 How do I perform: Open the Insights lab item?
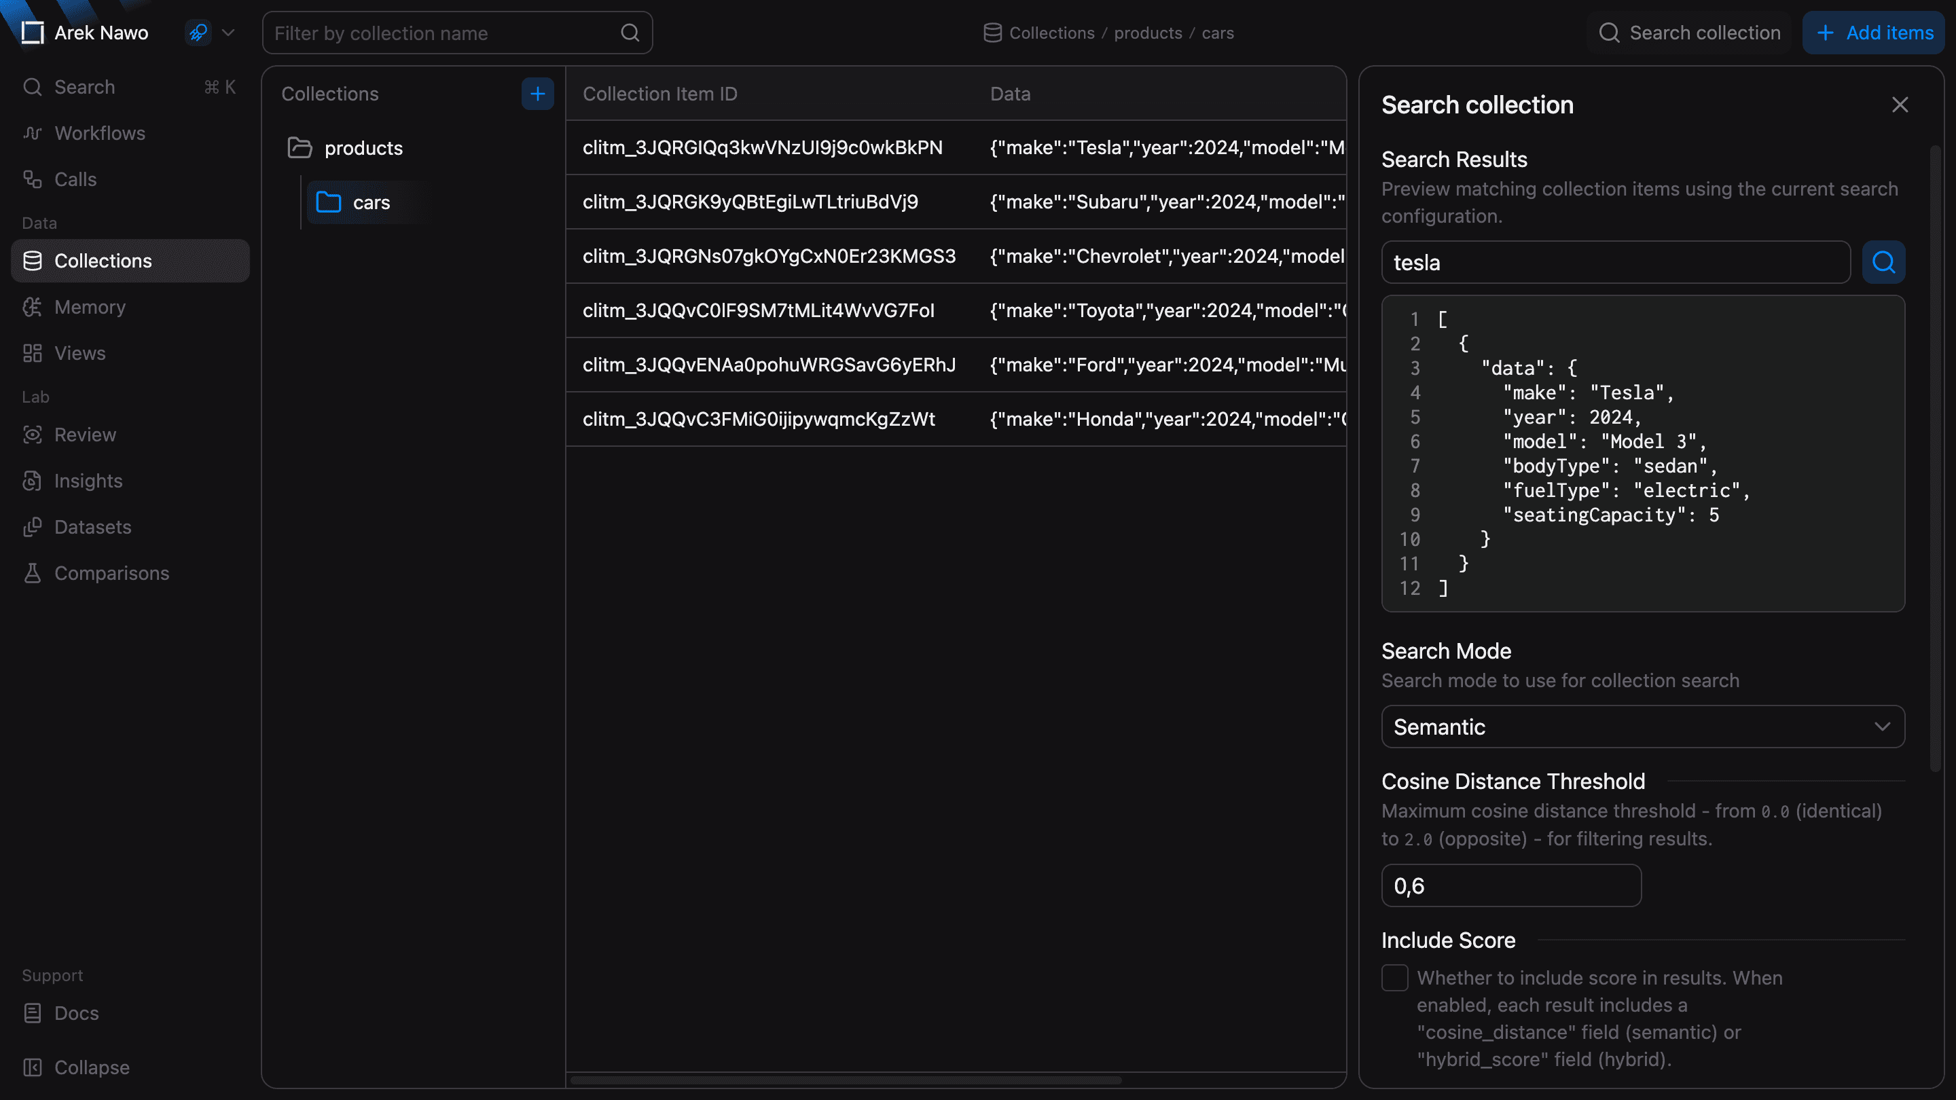130,481
